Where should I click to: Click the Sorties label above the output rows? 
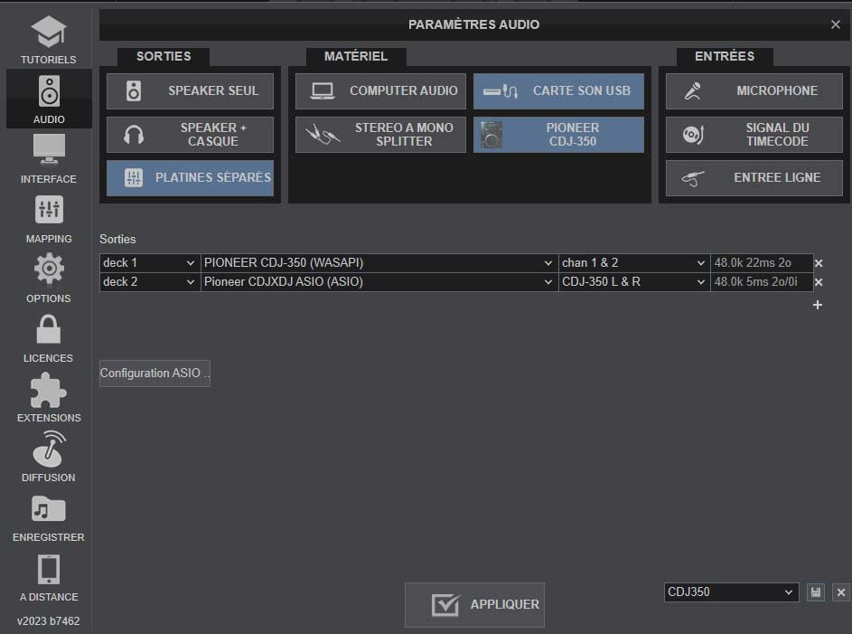(117, 240)
